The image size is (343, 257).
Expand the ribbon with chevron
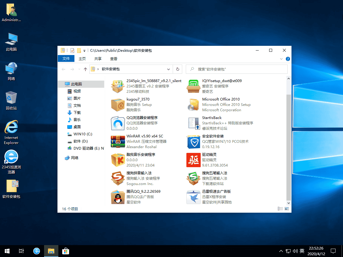[x=281, y=59]
